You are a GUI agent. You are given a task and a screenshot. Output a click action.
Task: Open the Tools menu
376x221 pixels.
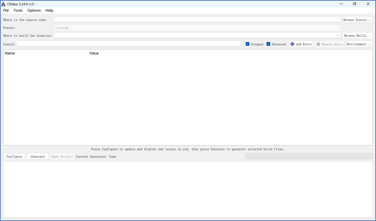point(18,10)
